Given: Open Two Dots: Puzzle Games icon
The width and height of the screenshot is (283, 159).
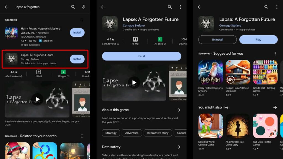Looking at the screenshot, I should pyautogui.click(x=265, y=126).
